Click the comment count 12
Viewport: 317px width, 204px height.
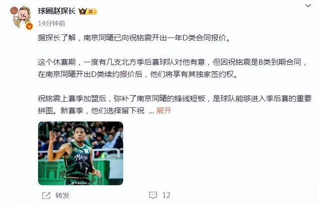pos(166,195)
